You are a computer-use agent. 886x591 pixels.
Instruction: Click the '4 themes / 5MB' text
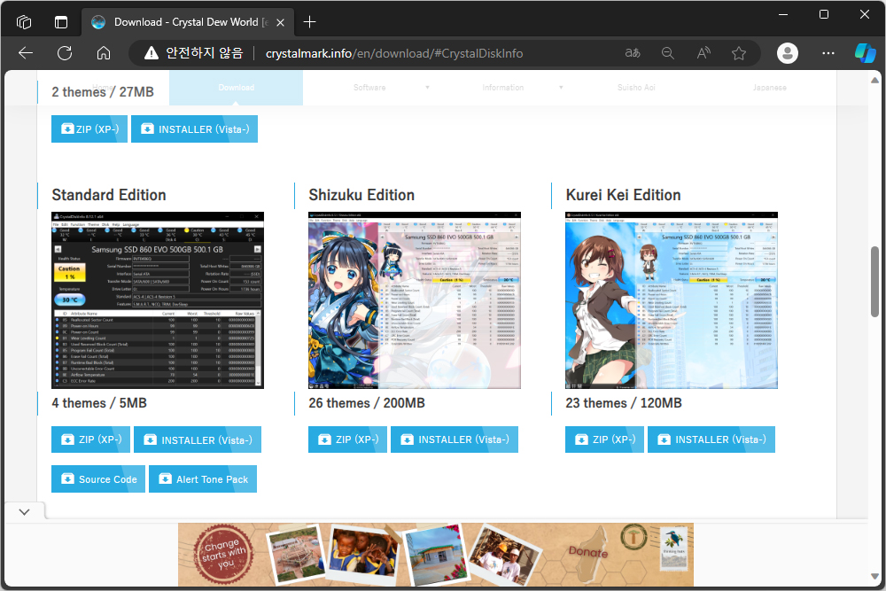[99, 403]
